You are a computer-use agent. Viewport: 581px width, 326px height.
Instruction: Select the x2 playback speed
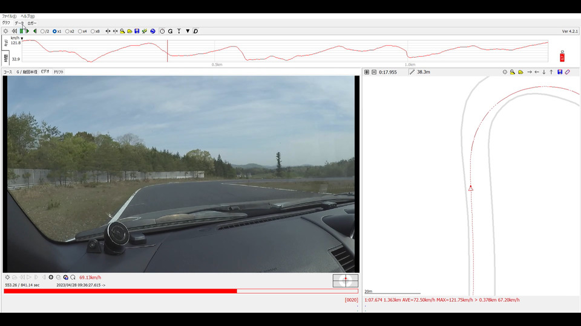(x=70, y=31)
